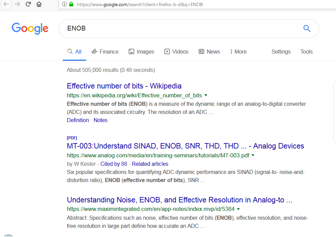336x237 pixels.
Task: Open the MT-003 Analog Devices PDF result
Action: tap(185, 146)
